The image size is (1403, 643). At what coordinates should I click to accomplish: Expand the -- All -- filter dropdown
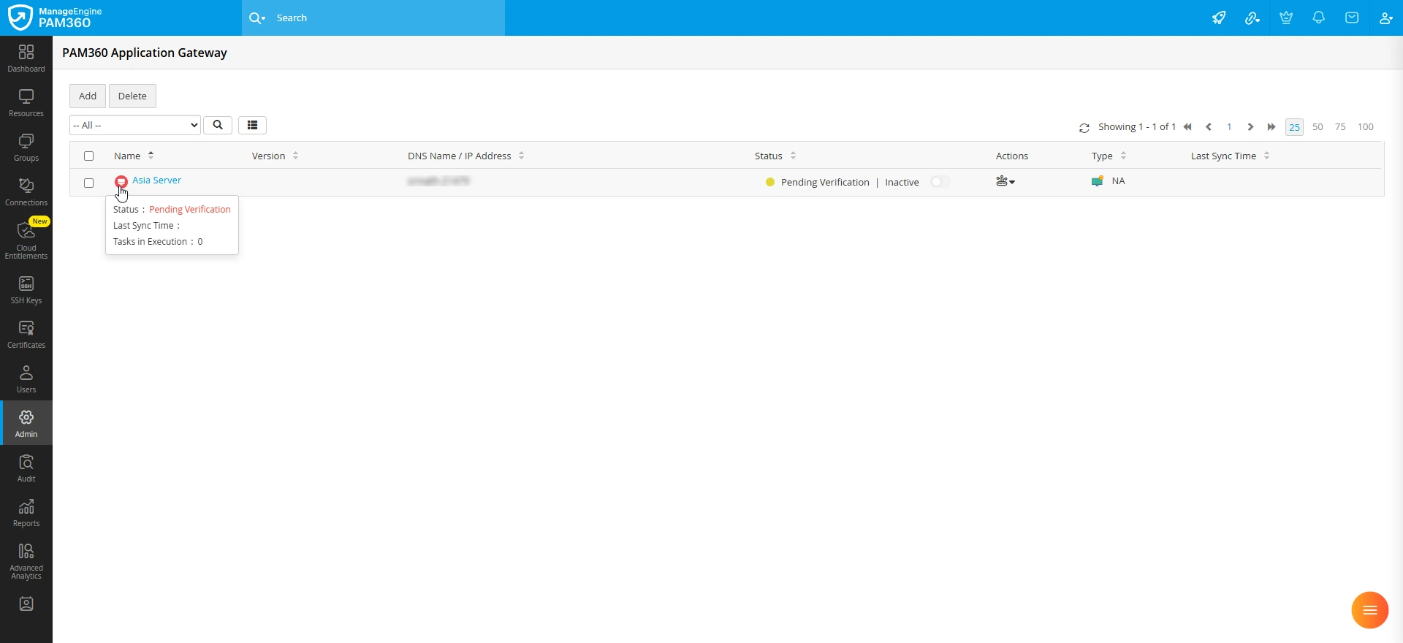(135, 126)
